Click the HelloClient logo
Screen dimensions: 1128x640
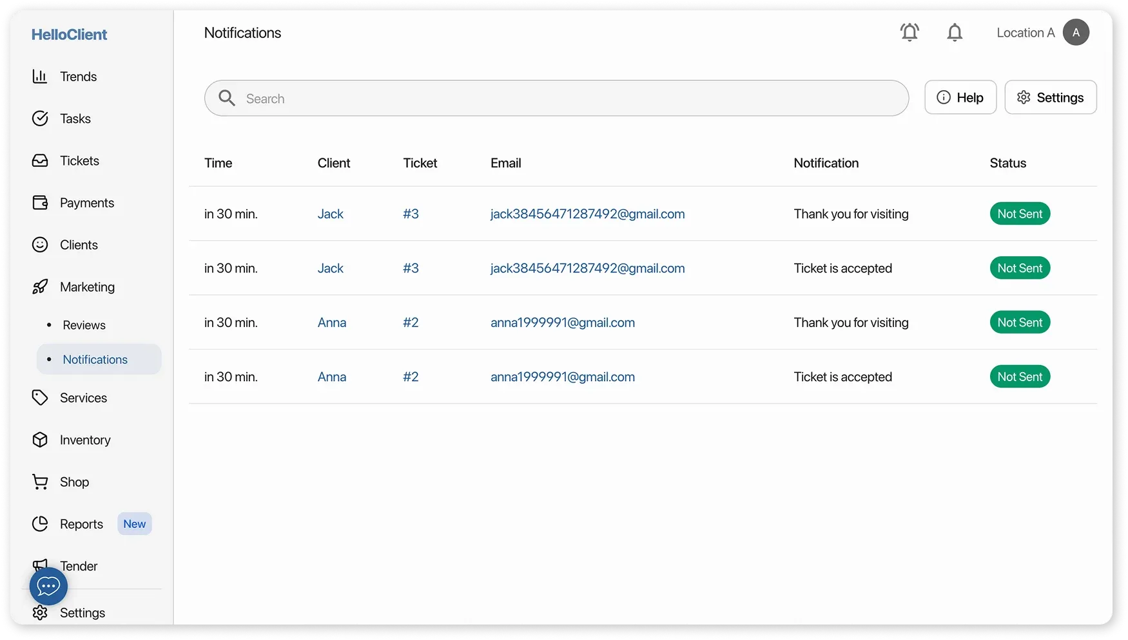pyautogui.click(x=69, y=35)
